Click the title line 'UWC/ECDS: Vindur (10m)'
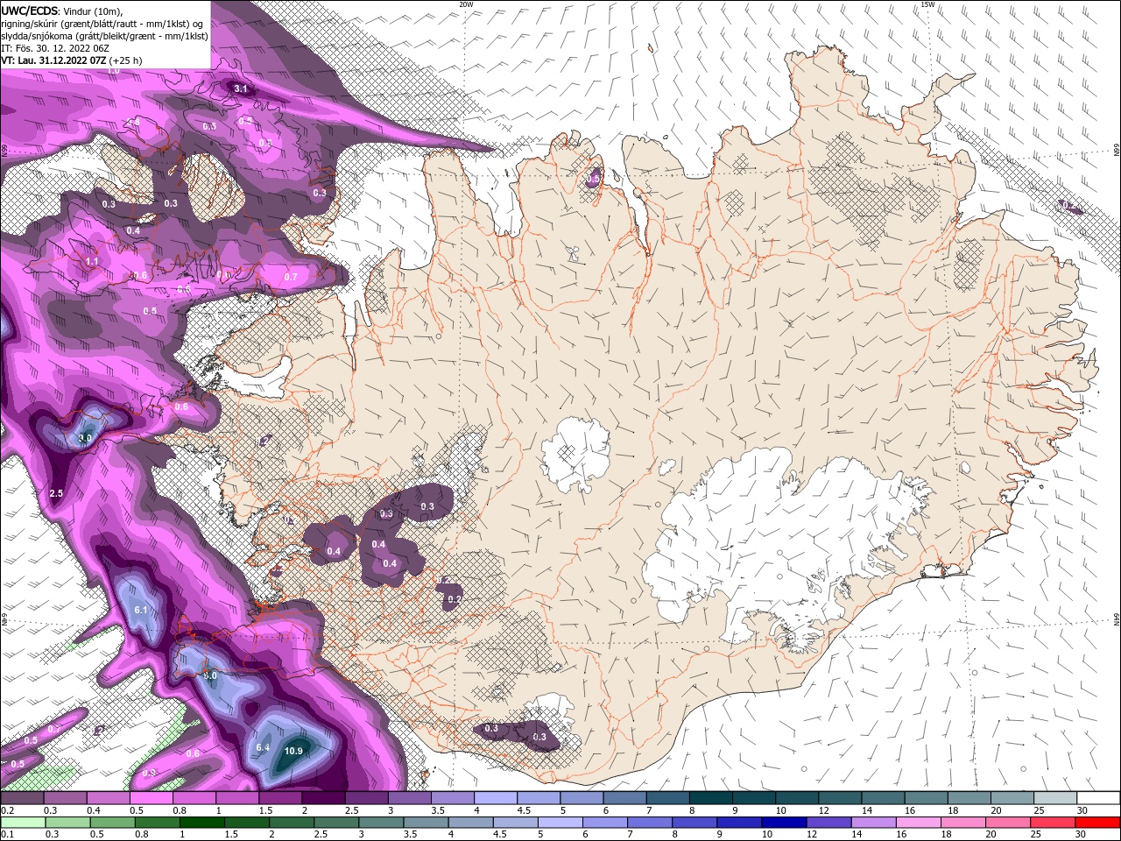1121x841 pixels. pos(63,11)
